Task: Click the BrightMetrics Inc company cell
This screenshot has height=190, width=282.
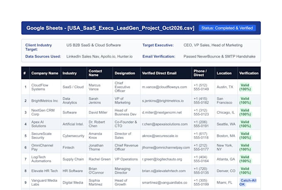Action: pyautogui.click(x=45, y=101)
